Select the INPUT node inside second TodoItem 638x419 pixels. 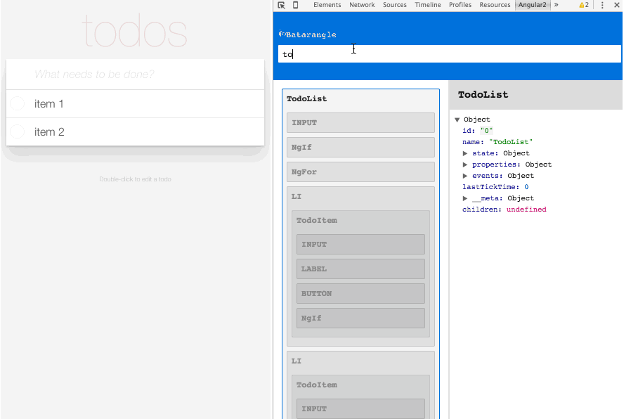pyautogui.click(x=360, y=409)
